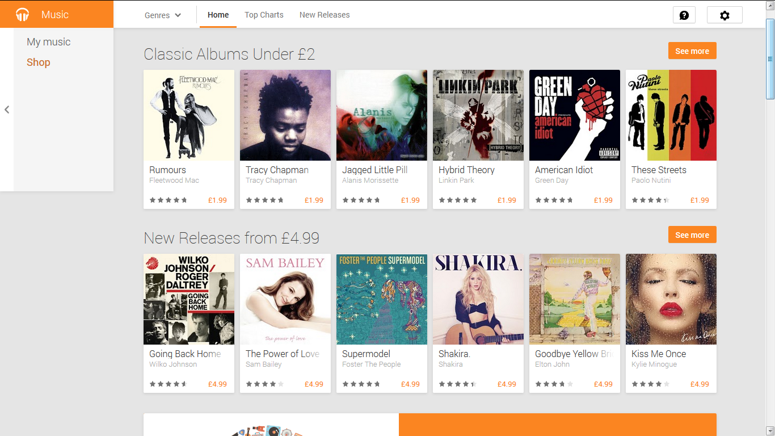
Task: Click the Green Day artist name
Action: point(551,181)
